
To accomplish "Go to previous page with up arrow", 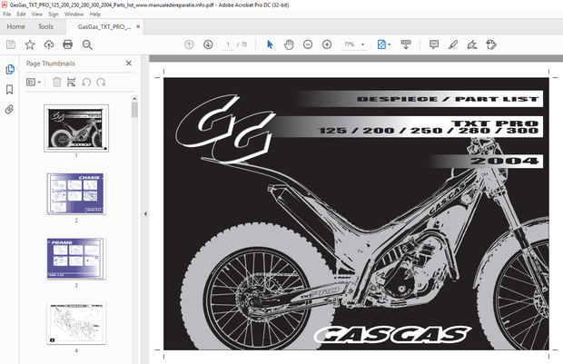I will pyautogui.click(x=189, y=44).
